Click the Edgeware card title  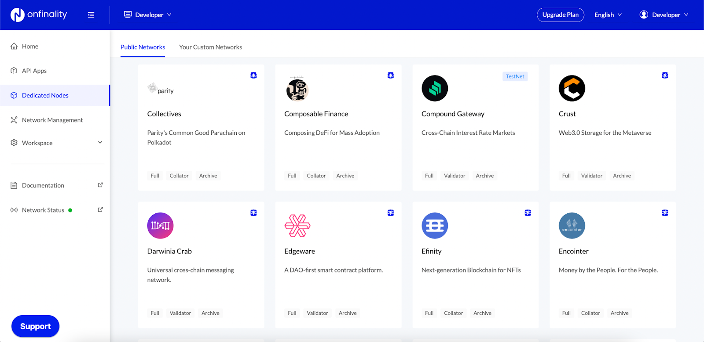pos(300,251)
